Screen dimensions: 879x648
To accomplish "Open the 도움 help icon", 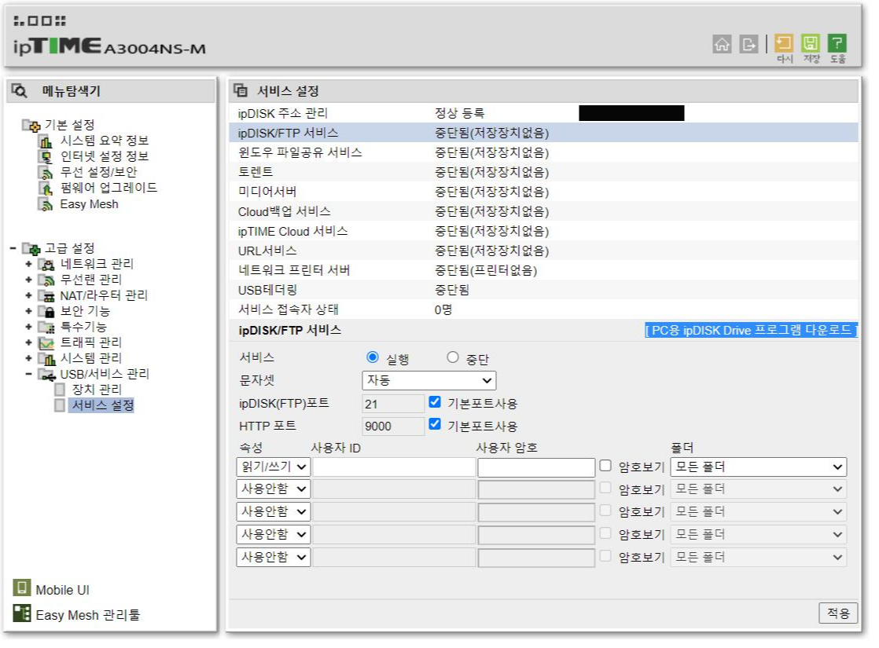I will click(x=837, y=43).
